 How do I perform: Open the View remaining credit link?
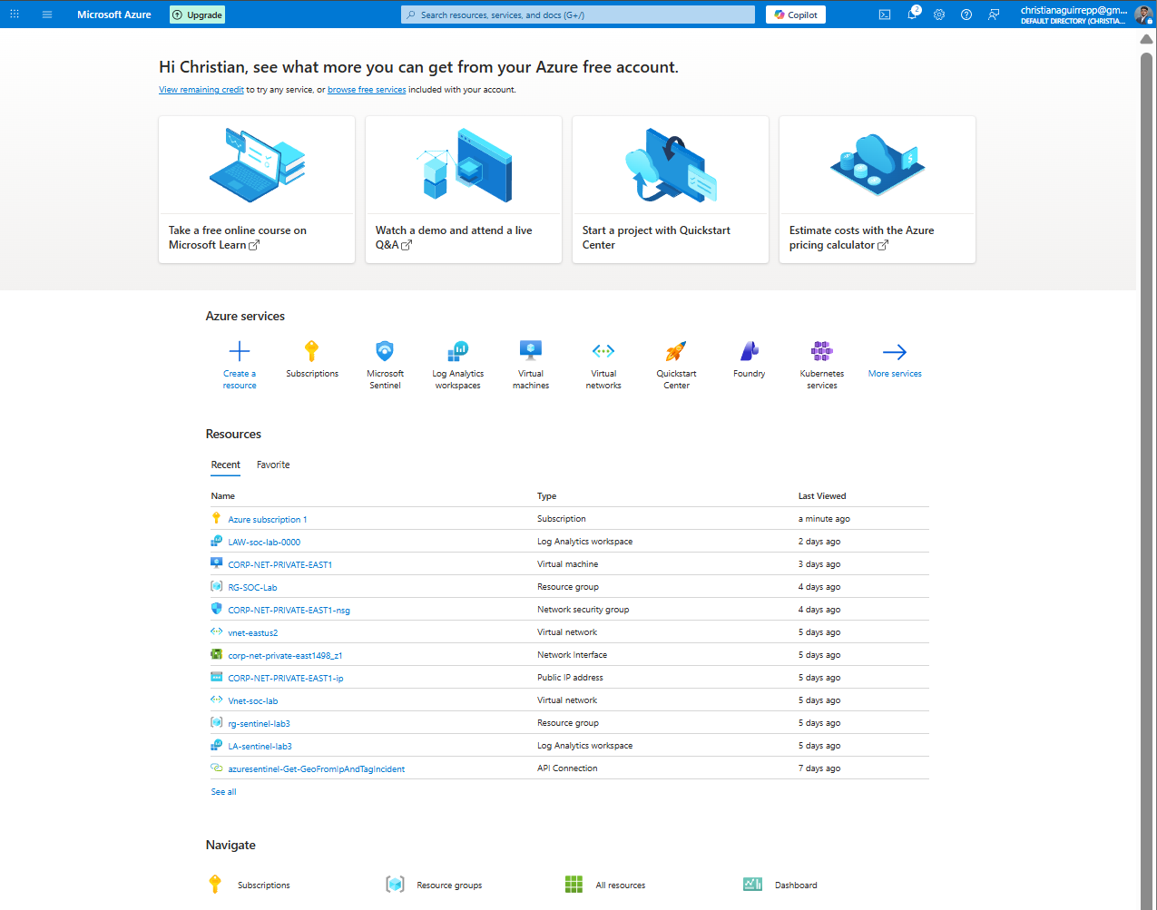coord(201,89)
